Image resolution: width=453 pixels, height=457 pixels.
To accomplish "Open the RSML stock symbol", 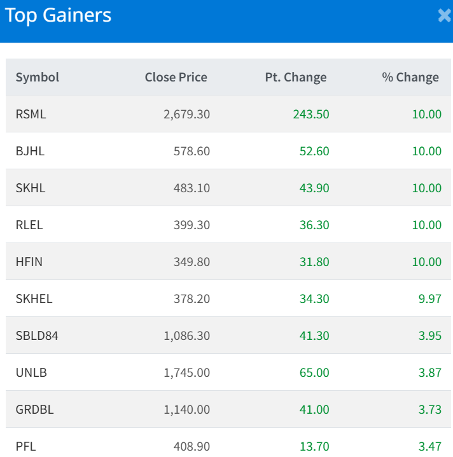I will pyautogui.click(x=31, y=115).
